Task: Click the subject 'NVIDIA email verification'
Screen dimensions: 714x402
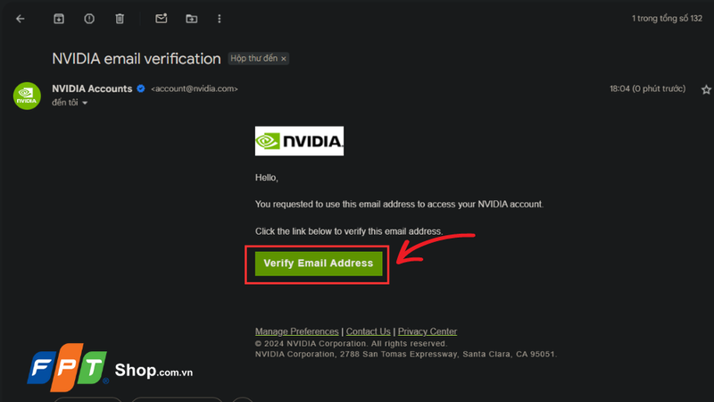Action: coord(137,59)
